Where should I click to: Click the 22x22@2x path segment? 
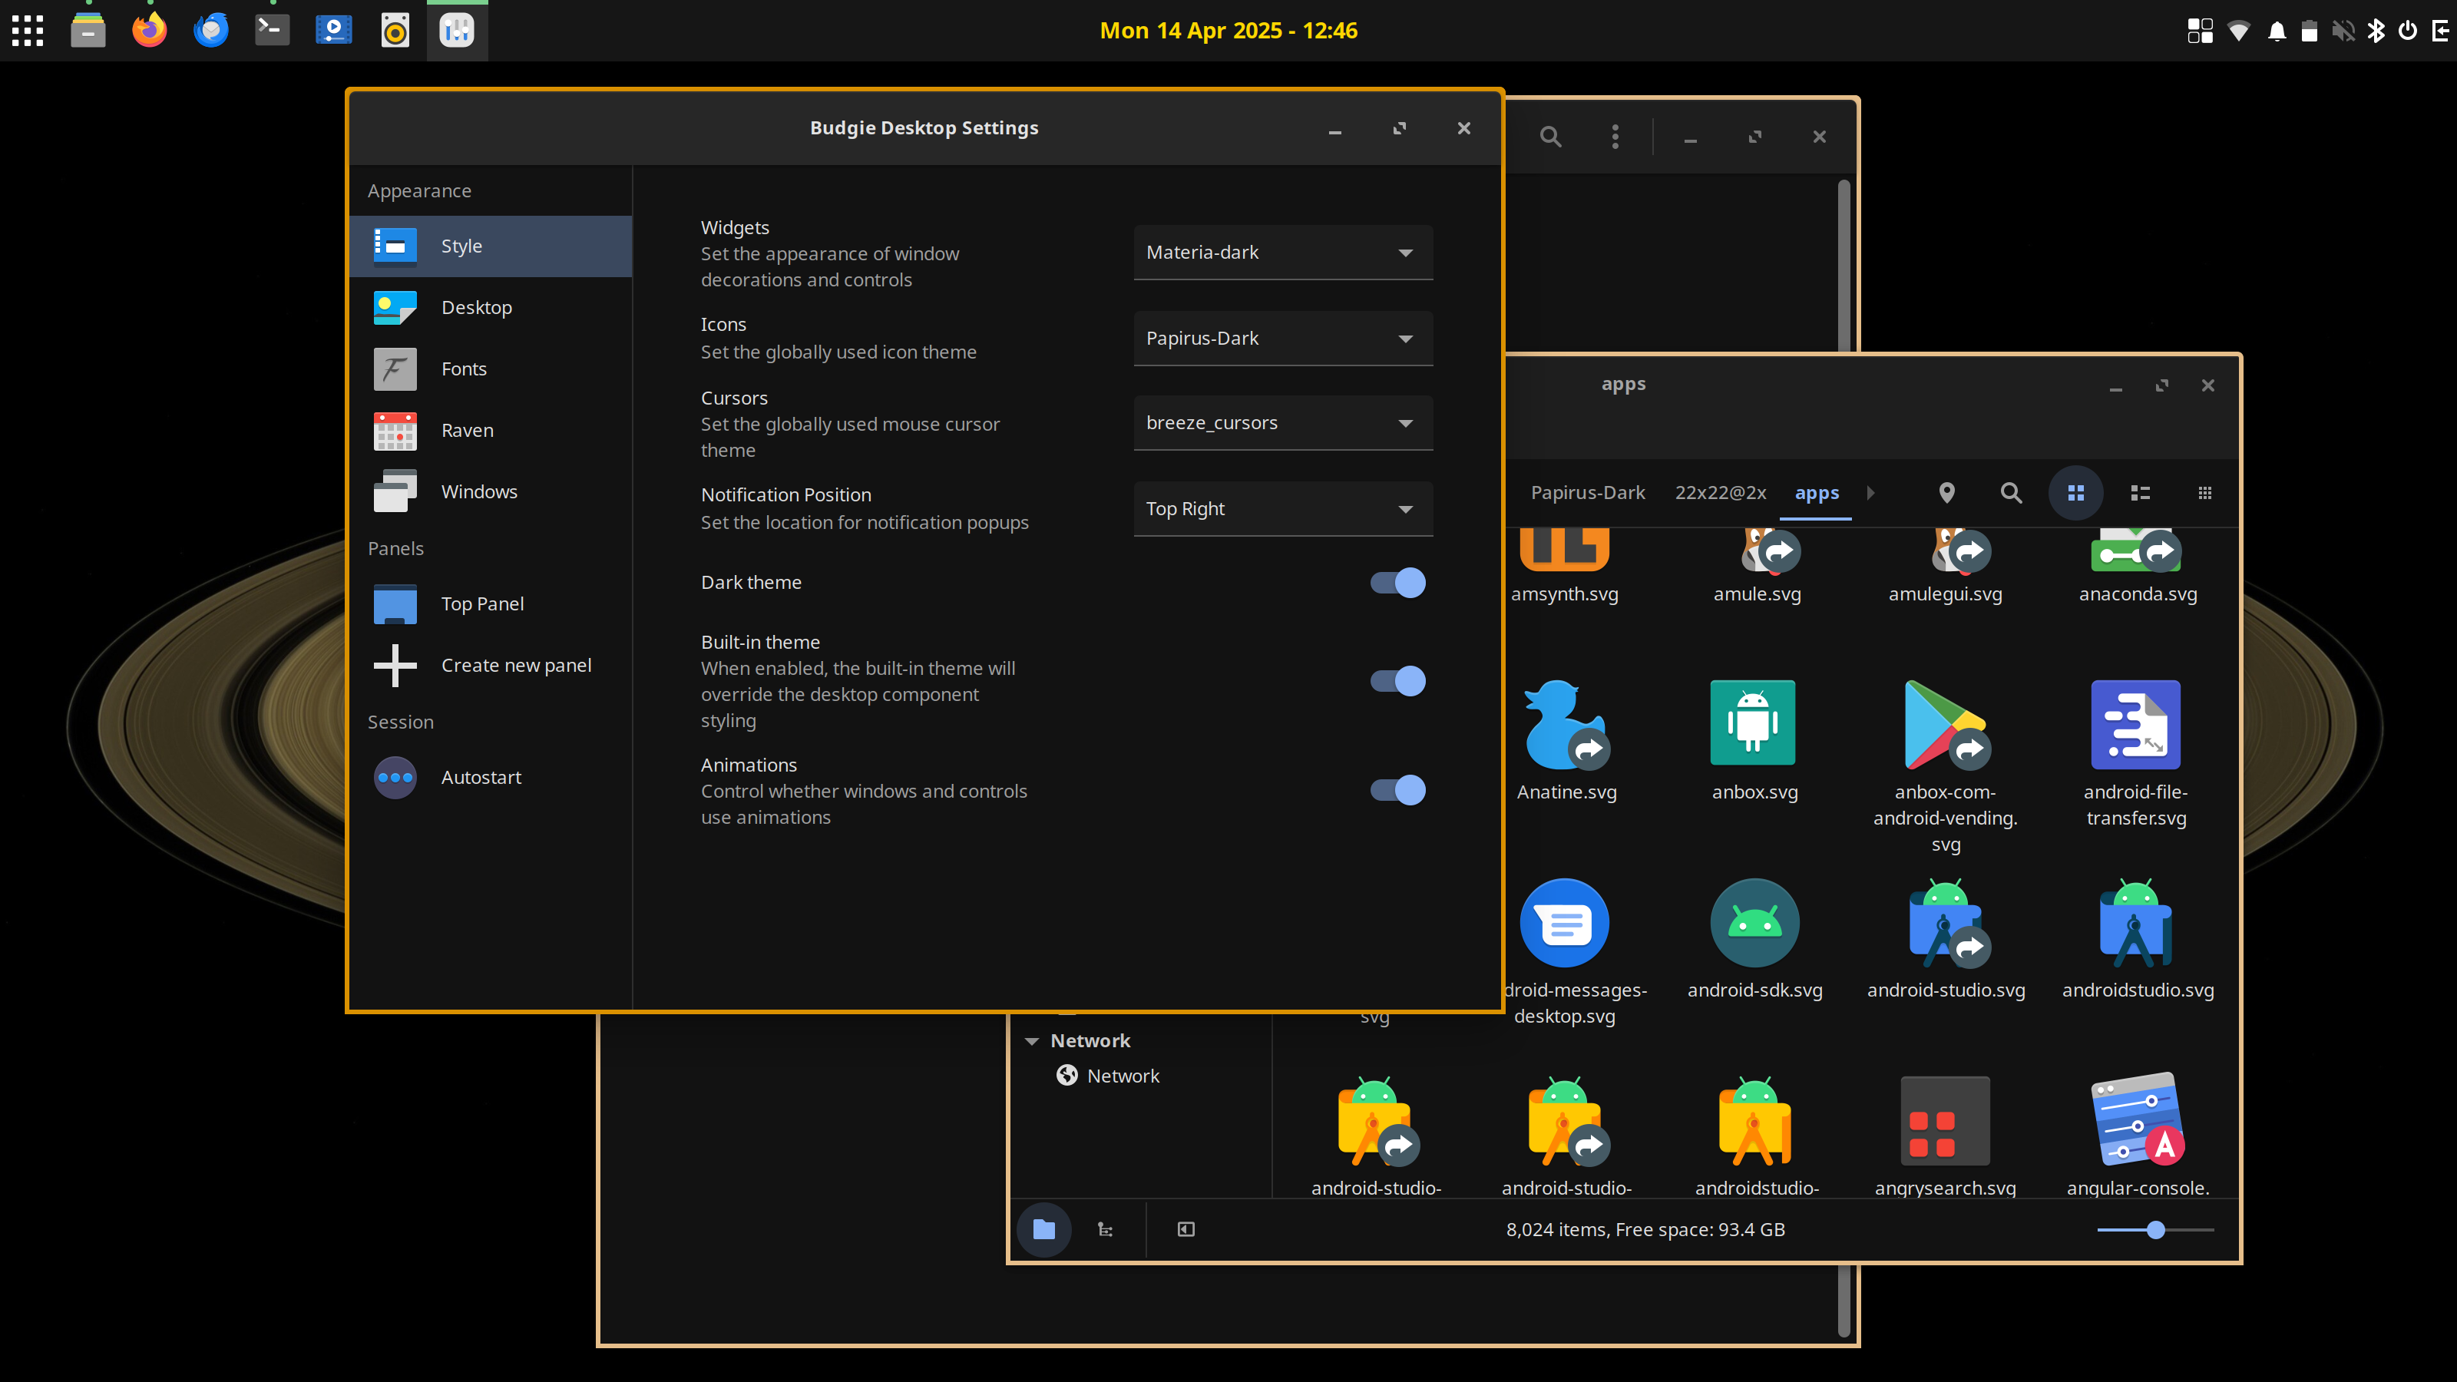1721,493
